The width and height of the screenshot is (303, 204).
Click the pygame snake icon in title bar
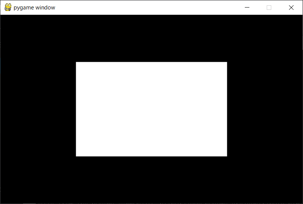point(8,7)
